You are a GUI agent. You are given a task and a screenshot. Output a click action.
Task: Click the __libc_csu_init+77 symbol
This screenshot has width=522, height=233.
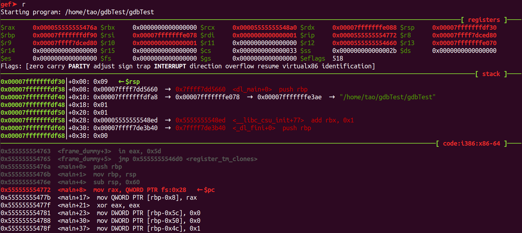(x=268, y=120)
